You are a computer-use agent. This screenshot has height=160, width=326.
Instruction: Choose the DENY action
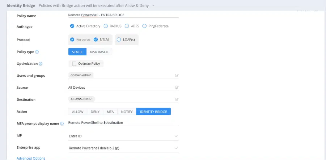95,111
